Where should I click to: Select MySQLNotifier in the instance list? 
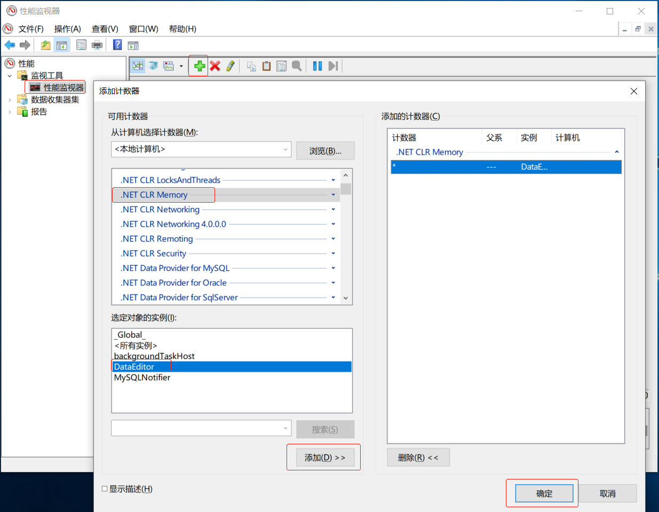pos(142,378)
